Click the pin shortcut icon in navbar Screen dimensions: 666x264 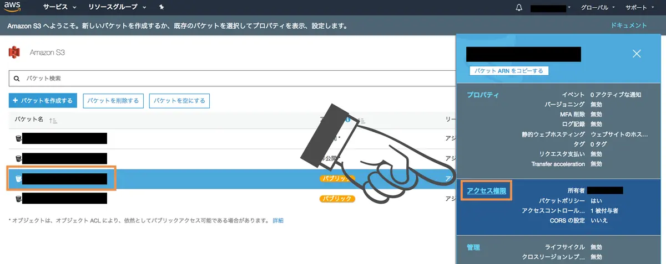[x=161, y=8]
